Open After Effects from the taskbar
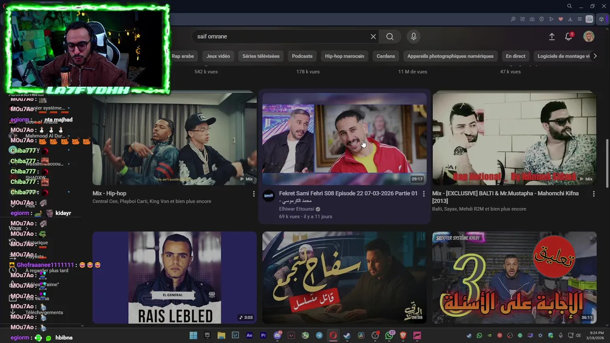This screenshot has height=343, width=610. 249,335
